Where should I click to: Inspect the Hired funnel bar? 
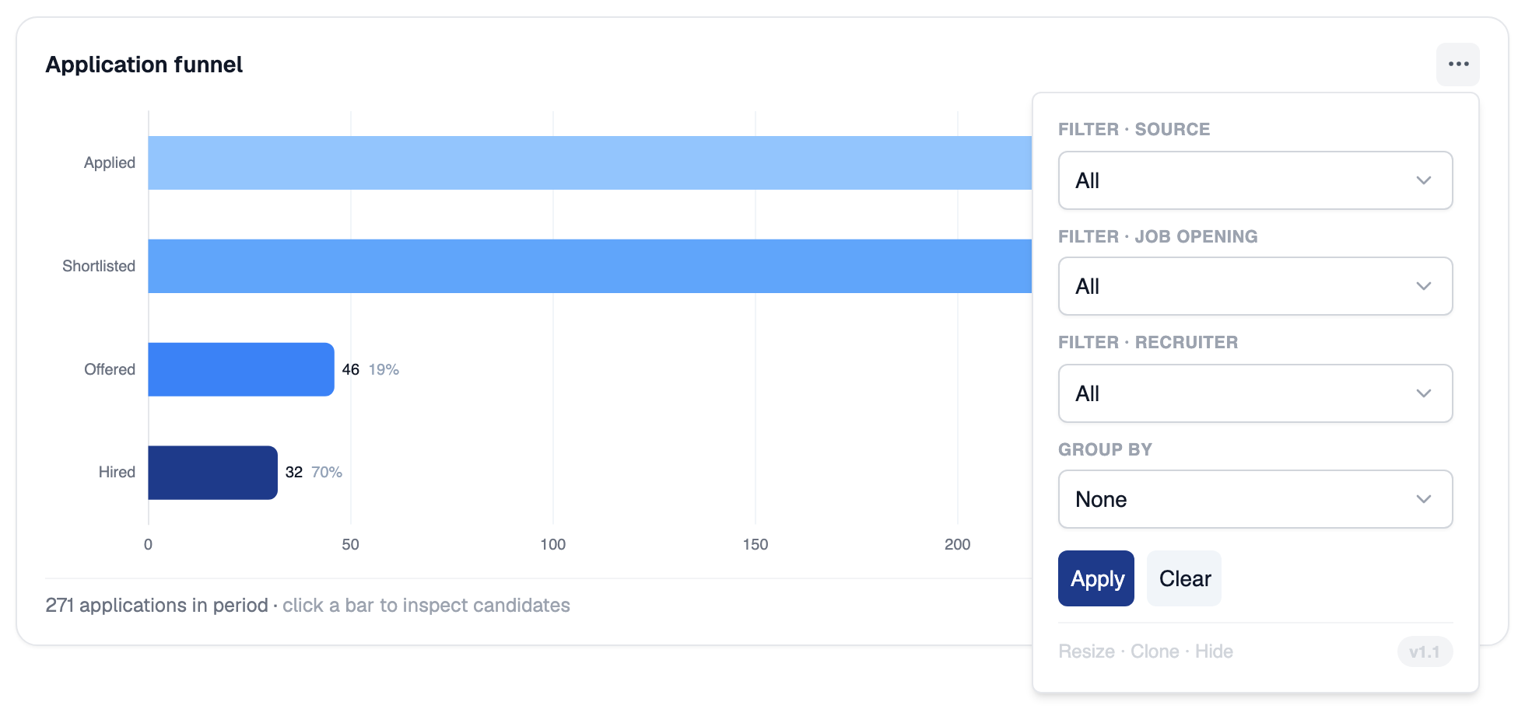coord(212,473)
